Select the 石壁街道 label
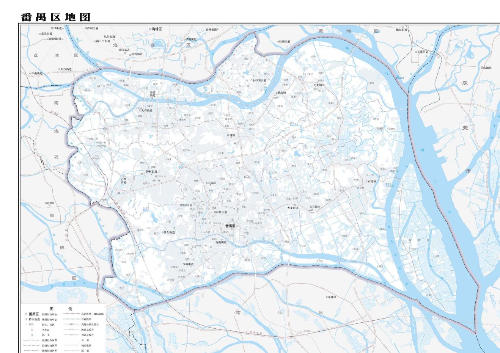Screen dimensions: 500x353 pos(124,180)
